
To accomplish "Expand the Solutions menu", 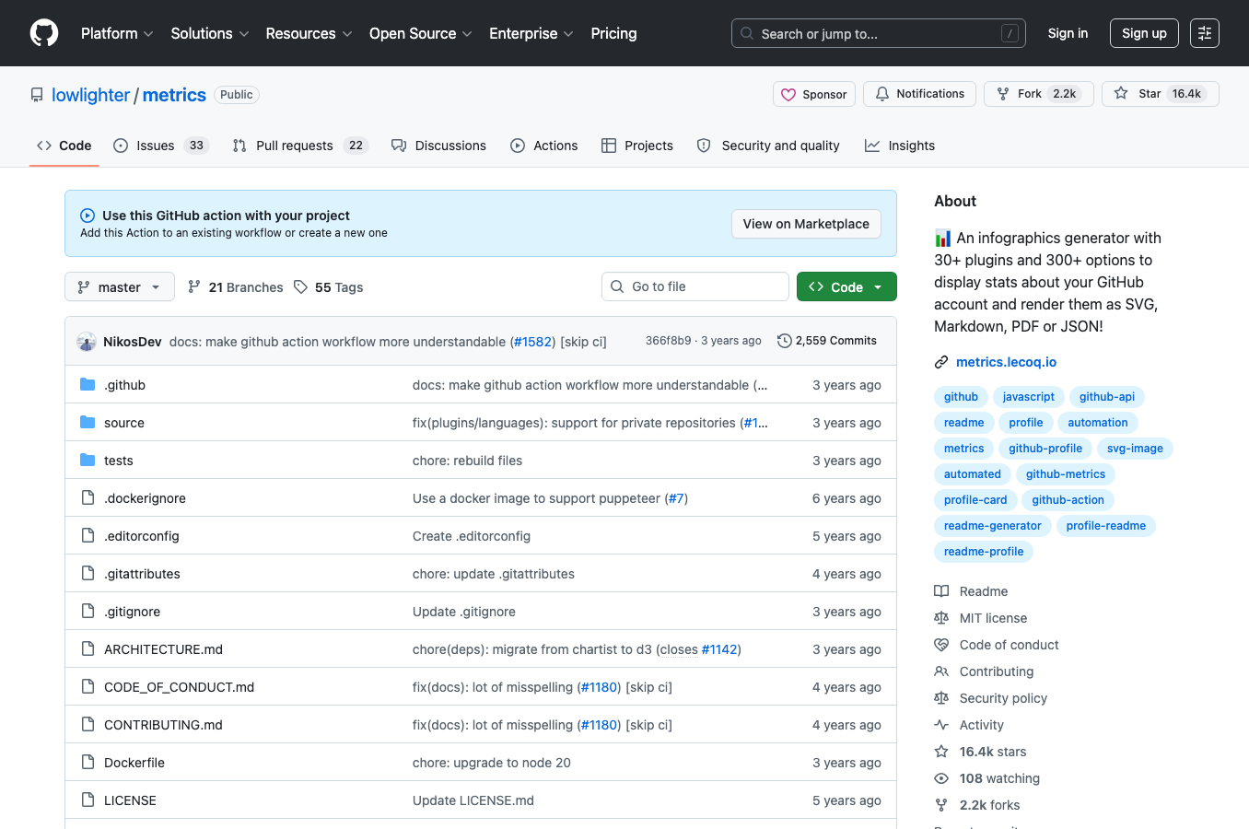I will coord(210,33).
